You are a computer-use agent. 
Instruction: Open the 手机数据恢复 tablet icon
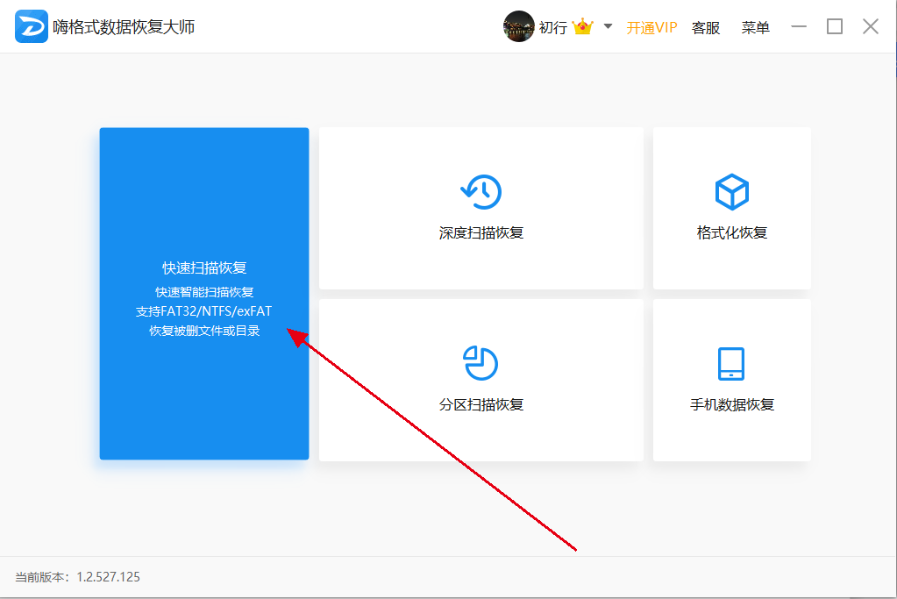point(731,363)
